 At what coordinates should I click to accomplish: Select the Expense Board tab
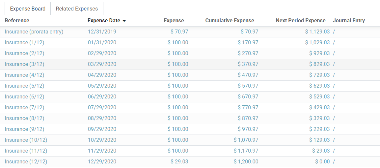click(x=28, y=9)
